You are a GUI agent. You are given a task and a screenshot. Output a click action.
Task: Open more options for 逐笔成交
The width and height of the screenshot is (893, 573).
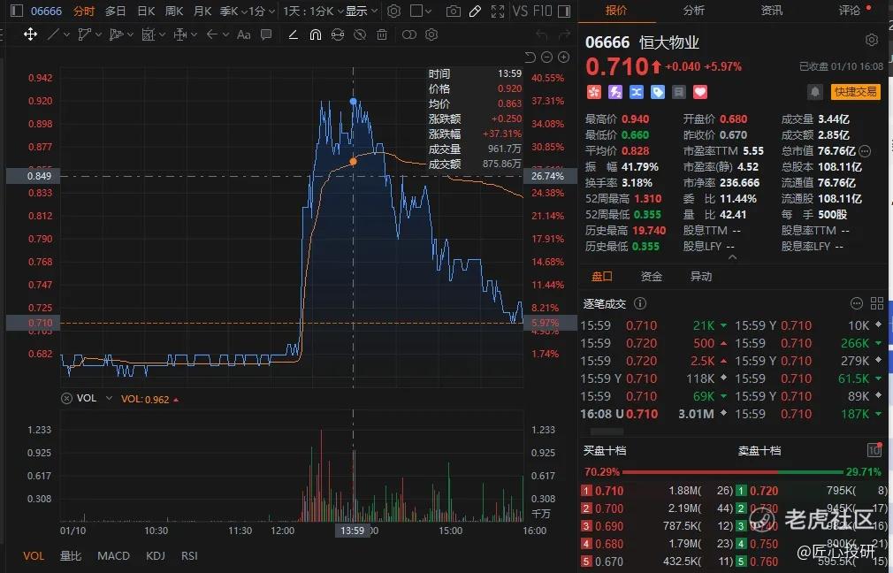coord(857,303)
